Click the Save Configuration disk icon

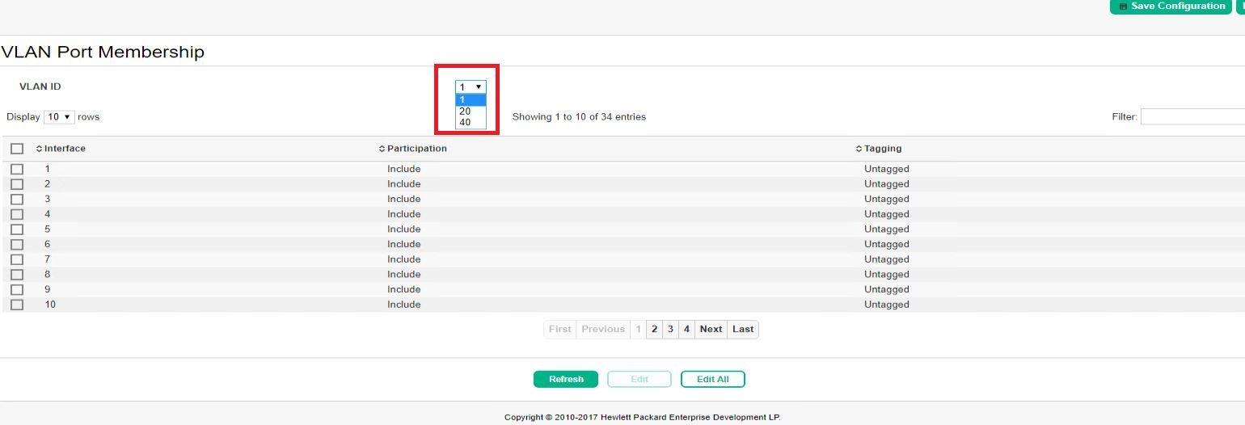1123,6
